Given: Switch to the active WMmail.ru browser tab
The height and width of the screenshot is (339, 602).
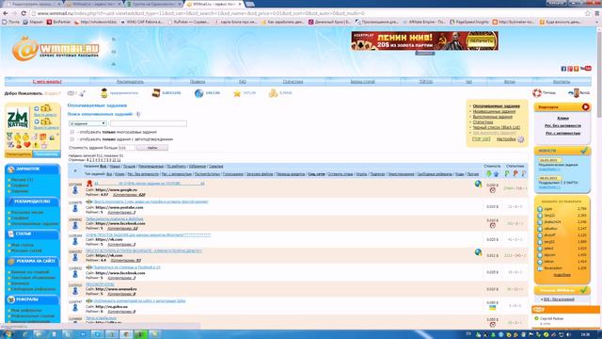Looking at the screenshot, I should pyautogui.click(x=214, y=4).
